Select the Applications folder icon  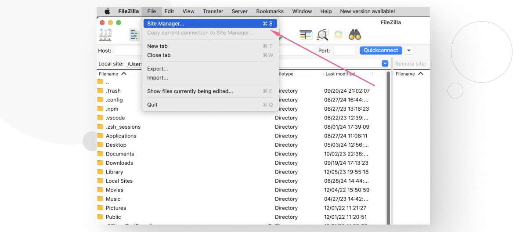coord(100,136)
